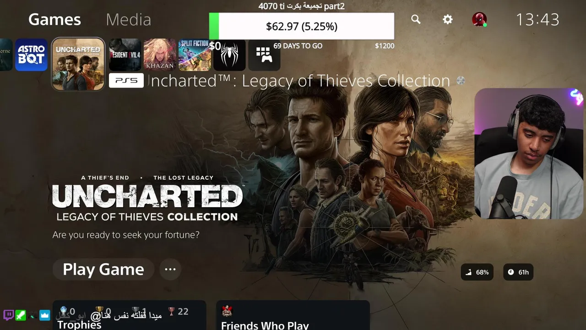Image resolution: width=586 pixels, height=330 pixels.
Task: Select the Spider-Man game tile
Action: click(x=229, y=55)
